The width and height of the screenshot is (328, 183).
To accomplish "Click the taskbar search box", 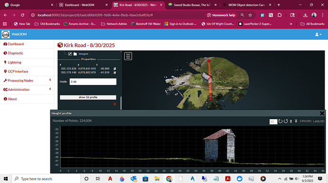I will click(46, 179).
